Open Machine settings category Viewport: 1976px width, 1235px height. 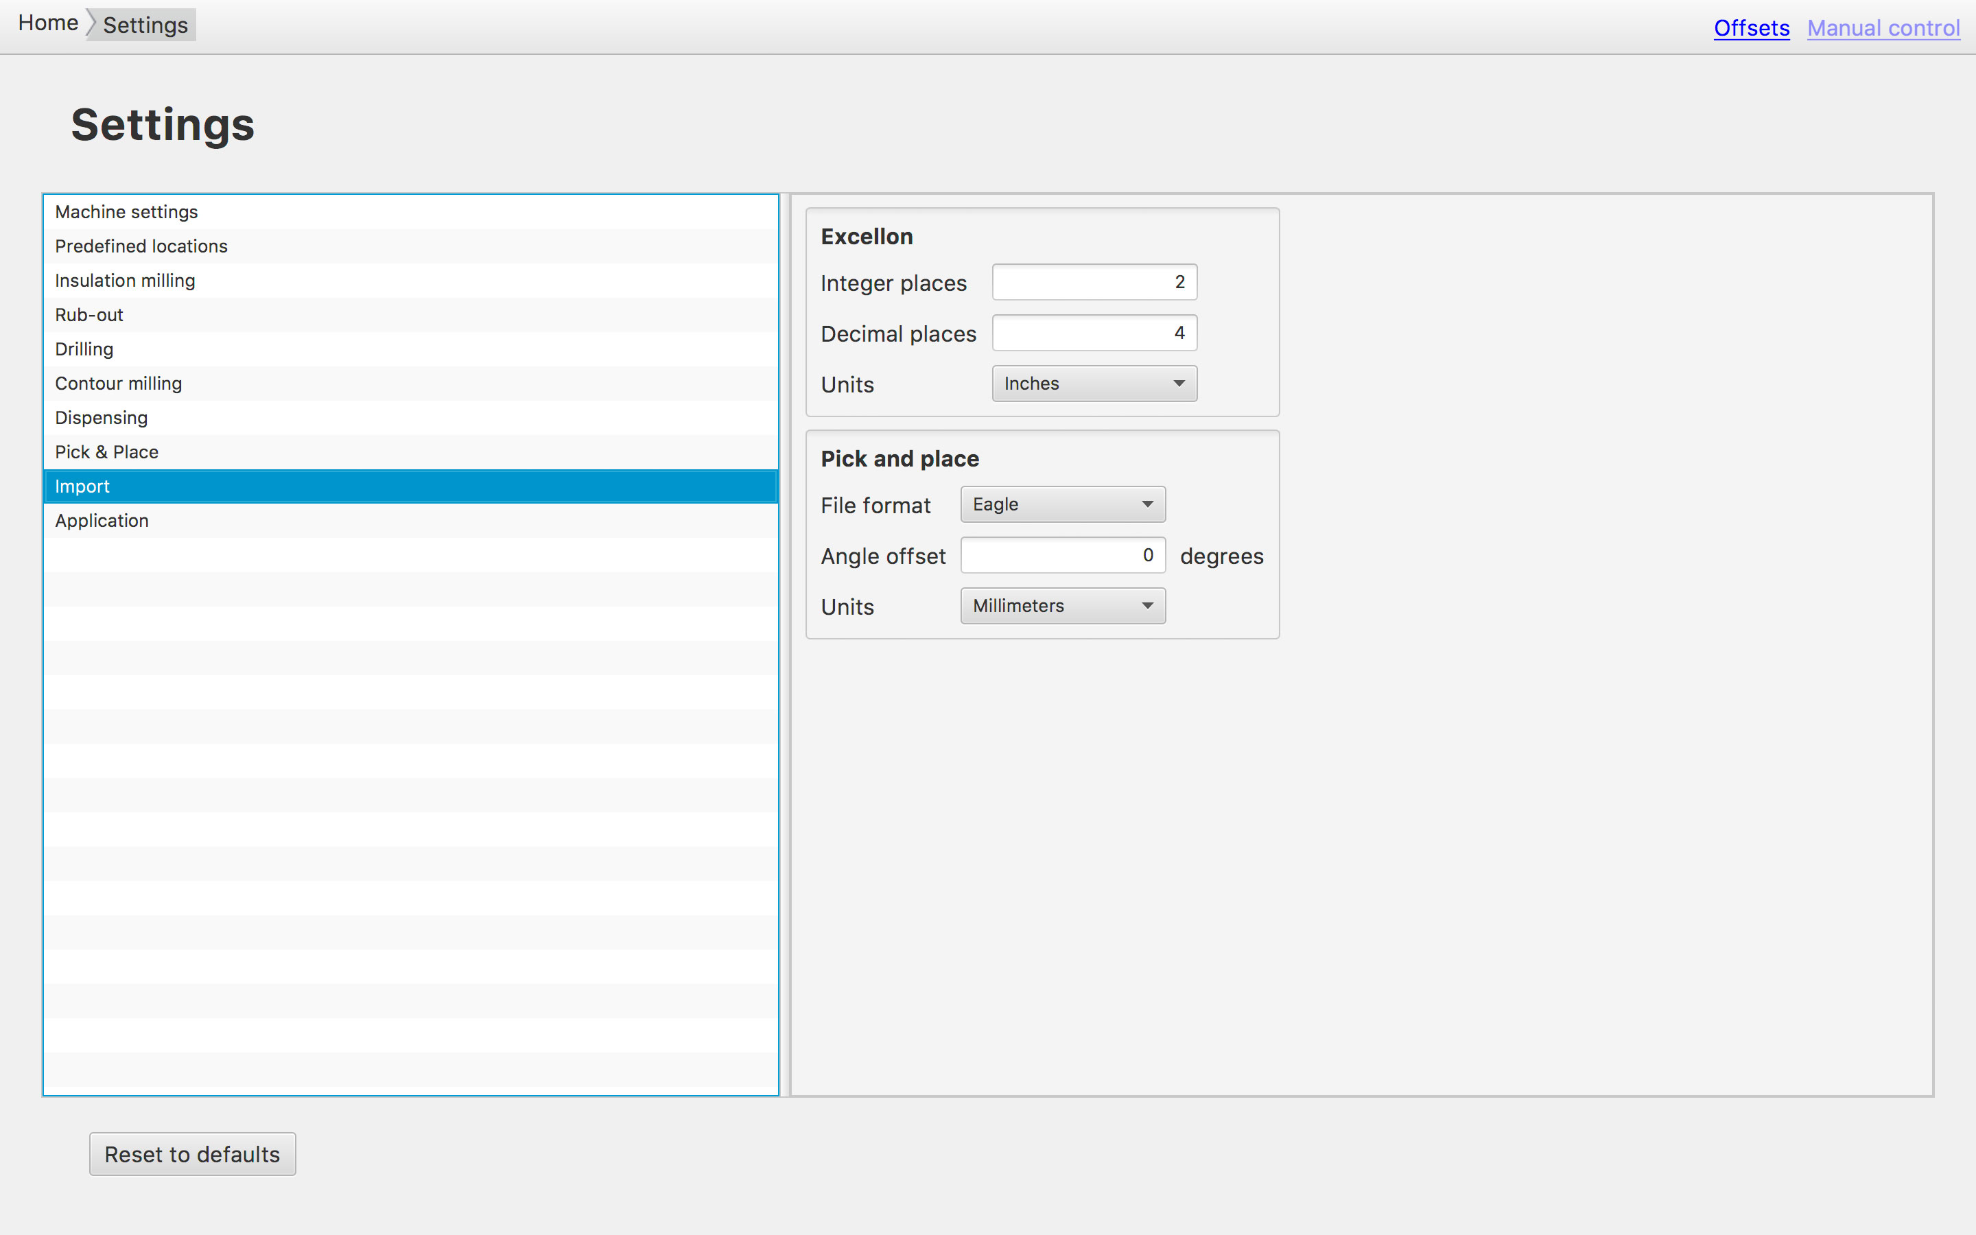411,211
